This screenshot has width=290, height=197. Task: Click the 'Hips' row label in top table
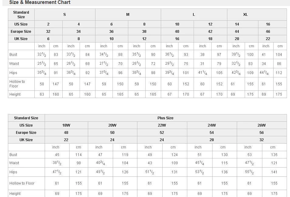[x=13, y=73]
